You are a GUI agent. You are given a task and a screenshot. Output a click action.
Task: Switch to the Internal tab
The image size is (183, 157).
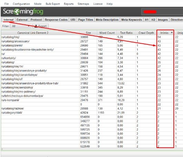coord(9,20)
